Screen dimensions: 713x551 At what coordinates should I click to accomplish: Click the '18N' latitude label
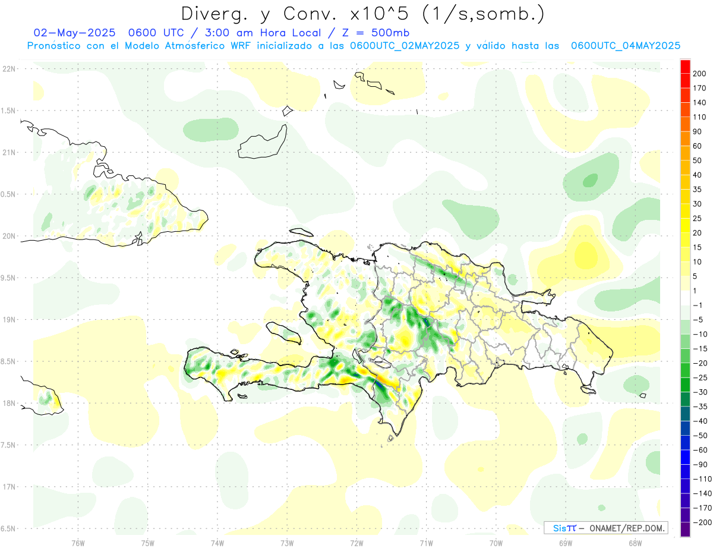[x=8, y=404]
